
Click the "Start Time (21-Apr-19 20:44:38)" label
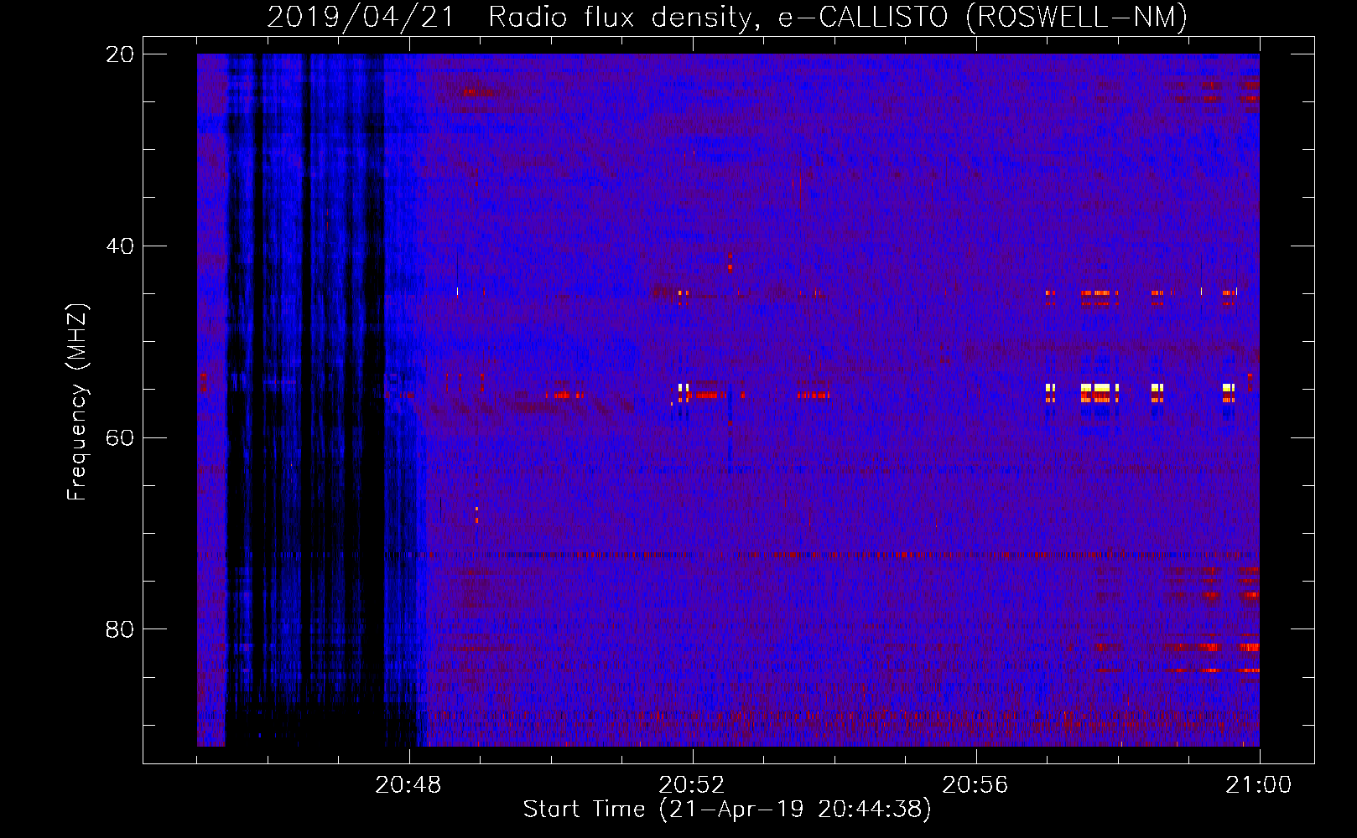point(727,809)
